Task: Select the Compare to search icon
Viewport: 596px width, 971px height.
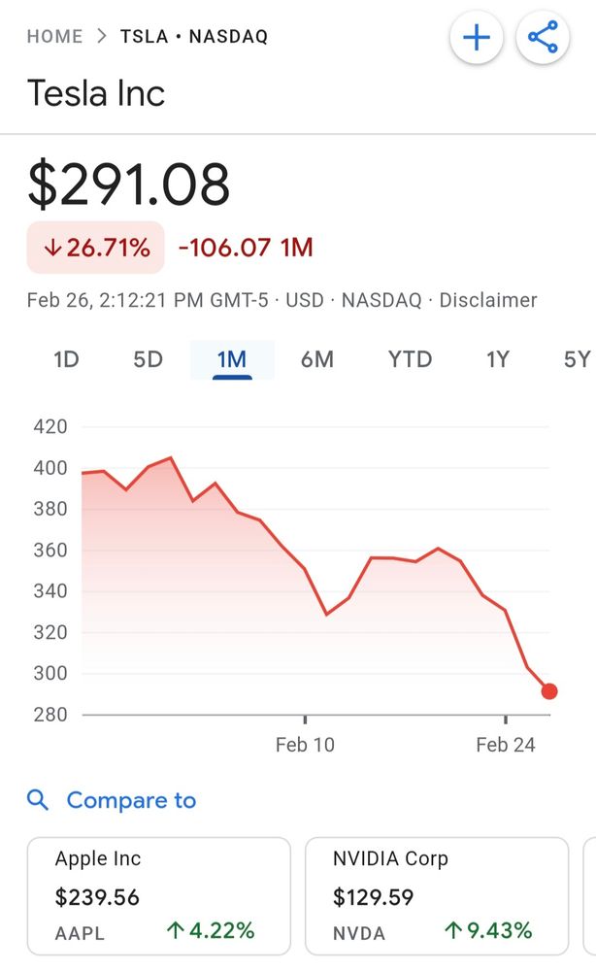Action: 38,799
